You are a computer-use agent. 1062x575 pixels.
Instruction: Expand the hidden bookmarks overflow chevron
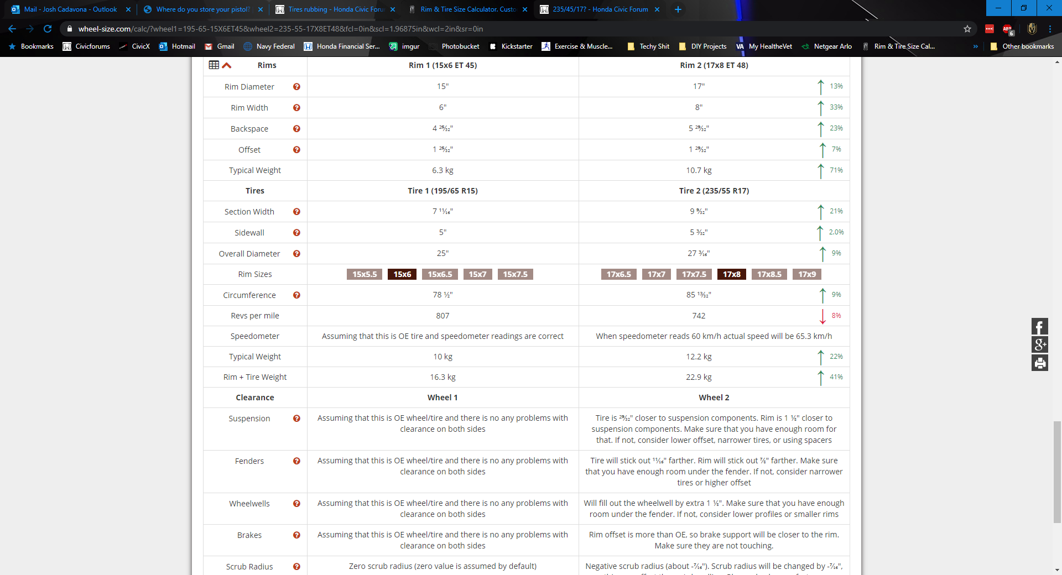click(x=975, y=46)
